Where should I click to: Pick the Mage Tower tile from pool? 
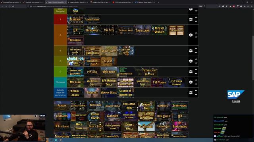(x=79, y=126)
